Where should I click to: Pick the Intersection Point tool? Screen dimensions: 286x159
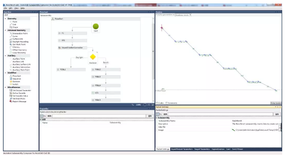(x=20, y=33)
